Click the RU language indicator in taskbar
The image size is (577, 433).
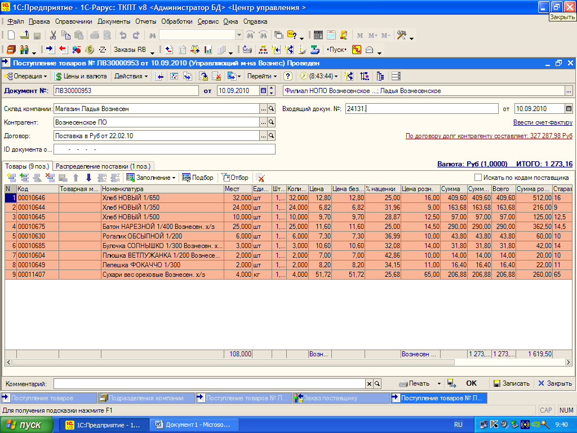458,425
